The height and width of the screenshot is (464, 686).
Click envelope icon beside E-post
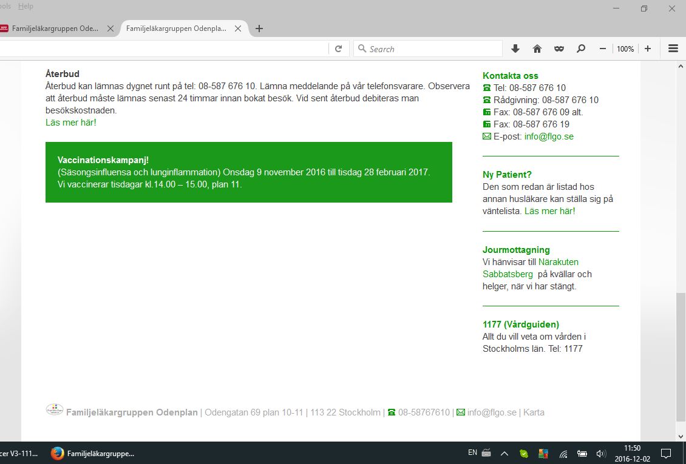tap(487, 136)
